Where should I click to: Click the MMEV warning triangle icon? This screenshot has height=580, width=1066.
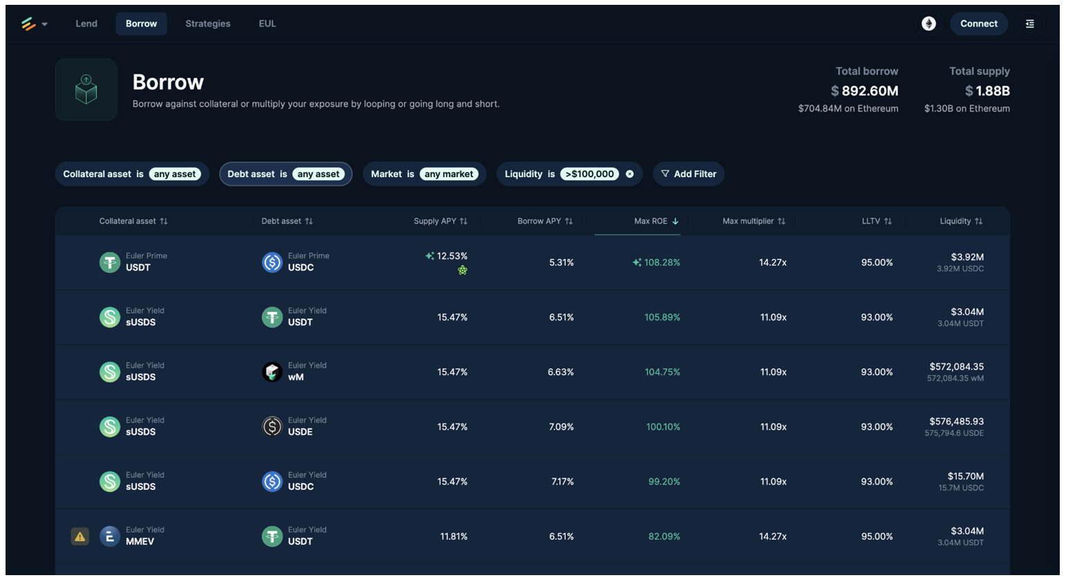click(80, 536)
